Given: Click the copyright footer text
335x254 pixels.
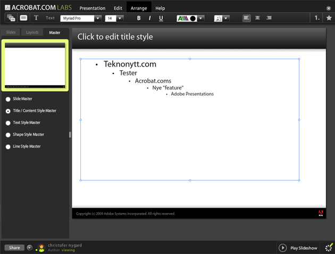Looking at the screenshot, I should [x=125, y=214].
